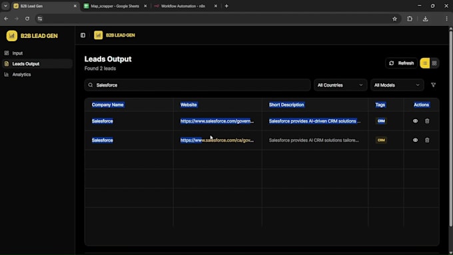
Task: Switch to Map_scrapper Google Sheets tab
Action: coord(115,6)
